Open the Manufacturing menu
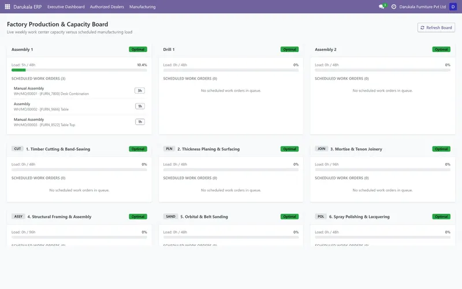This screenshot has width=462, height=289. (x=142, y=6)
